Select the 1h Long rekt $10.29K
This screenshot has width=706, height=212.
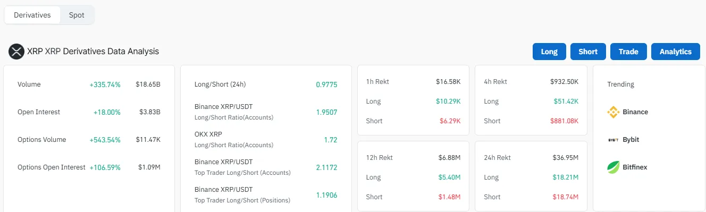click(x=448, y=101)
